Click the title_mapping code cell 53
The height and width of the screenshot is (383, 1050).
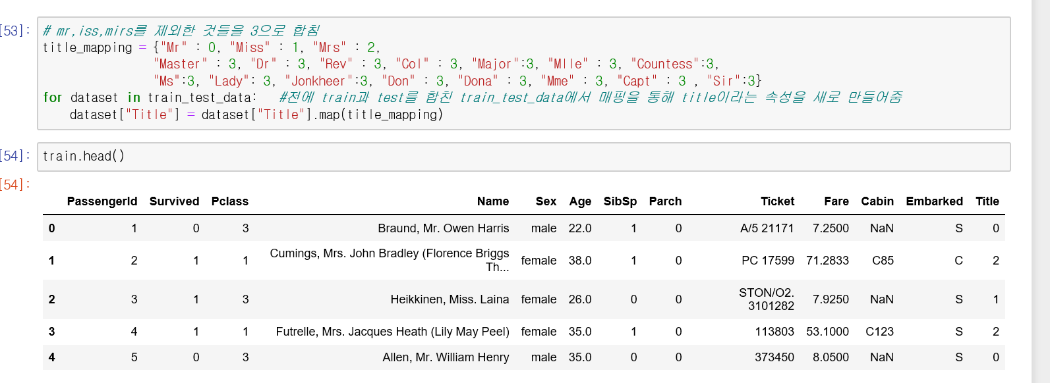tap(524, 73)
